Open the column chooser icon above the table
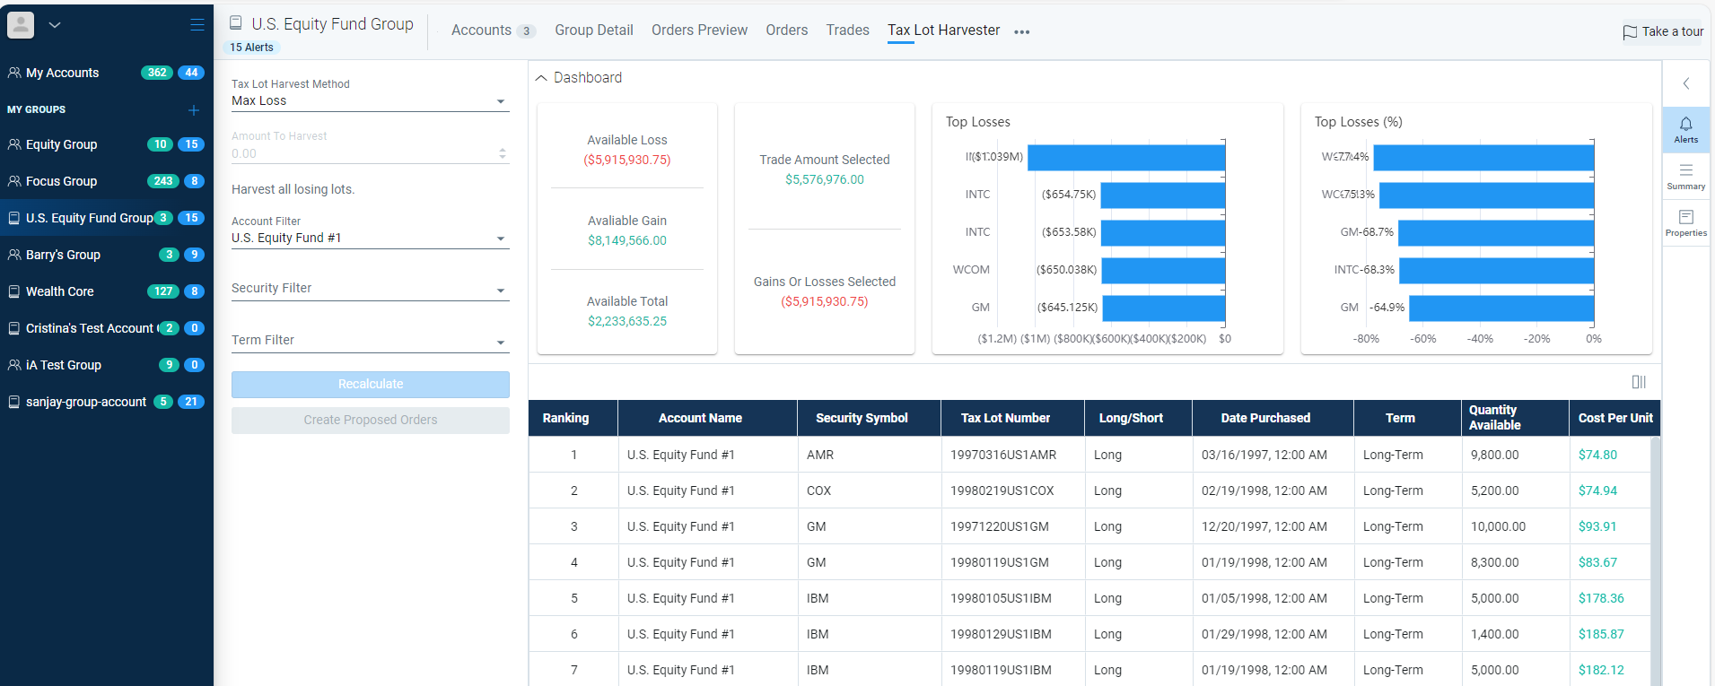 [x=1639, y=382]
